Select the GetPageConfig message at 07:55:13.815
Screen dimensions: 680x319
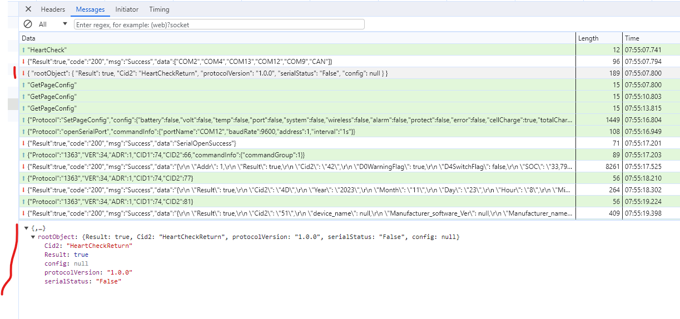tap(350, 108)
